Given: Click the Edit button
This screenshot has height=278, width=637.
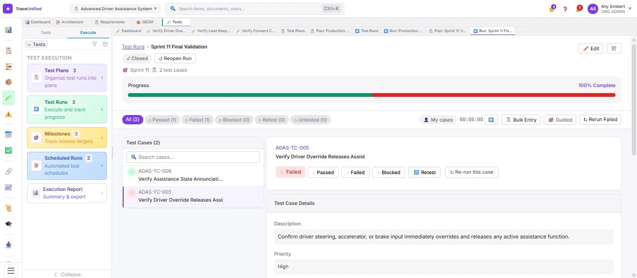Looking at the screenshot, I should click(591, 48).
